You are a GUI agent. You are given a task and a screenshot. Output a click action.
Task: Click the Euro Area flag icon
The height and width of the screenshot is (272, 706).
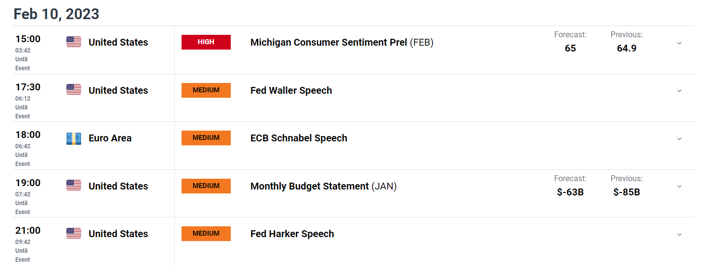[x=74, y=138]
